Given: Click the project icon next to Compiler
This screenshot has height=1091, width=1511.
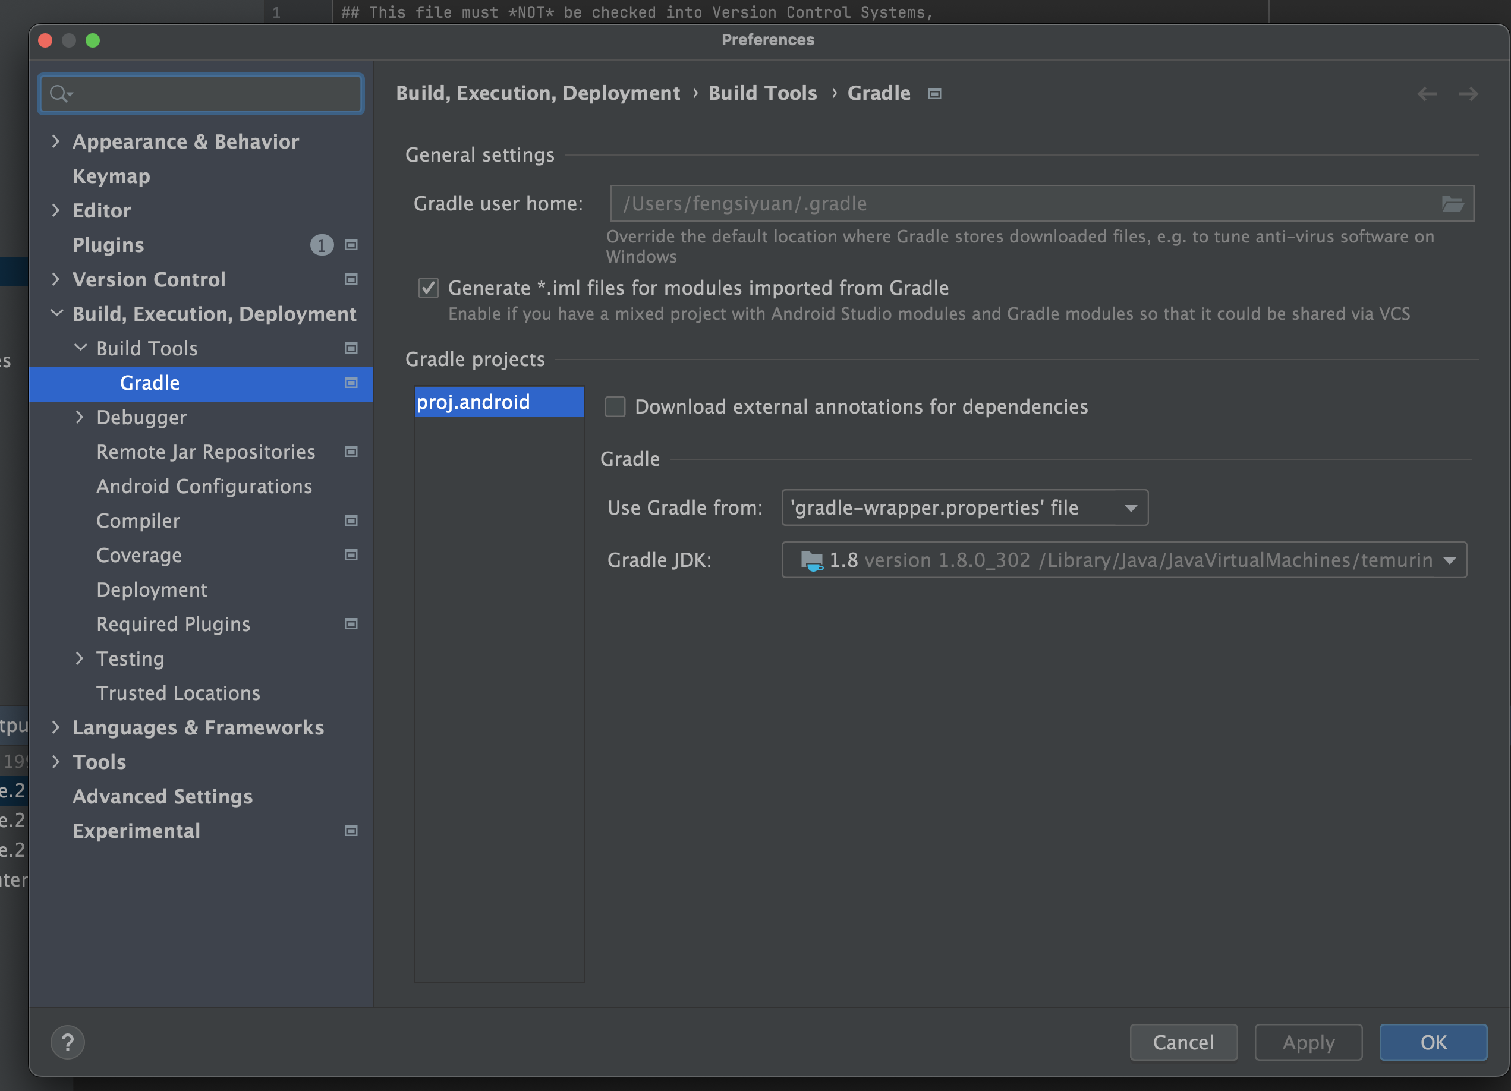Looking at the screenshot, I should 351,521.
